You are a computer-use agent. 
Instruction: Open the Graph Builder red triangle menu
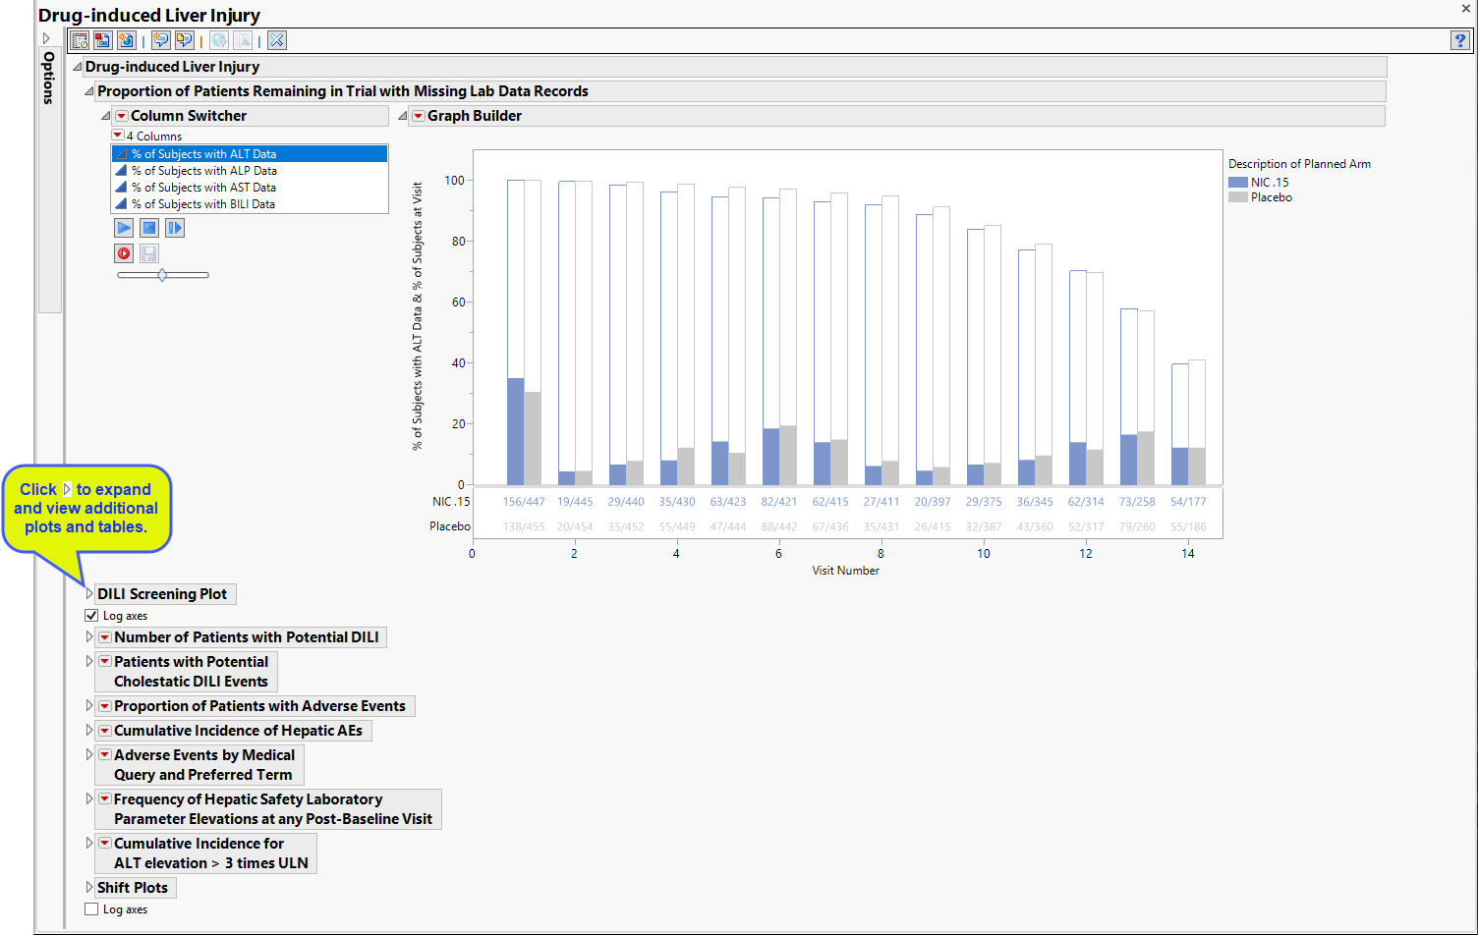pyautogui.click(x=418, y=116)
